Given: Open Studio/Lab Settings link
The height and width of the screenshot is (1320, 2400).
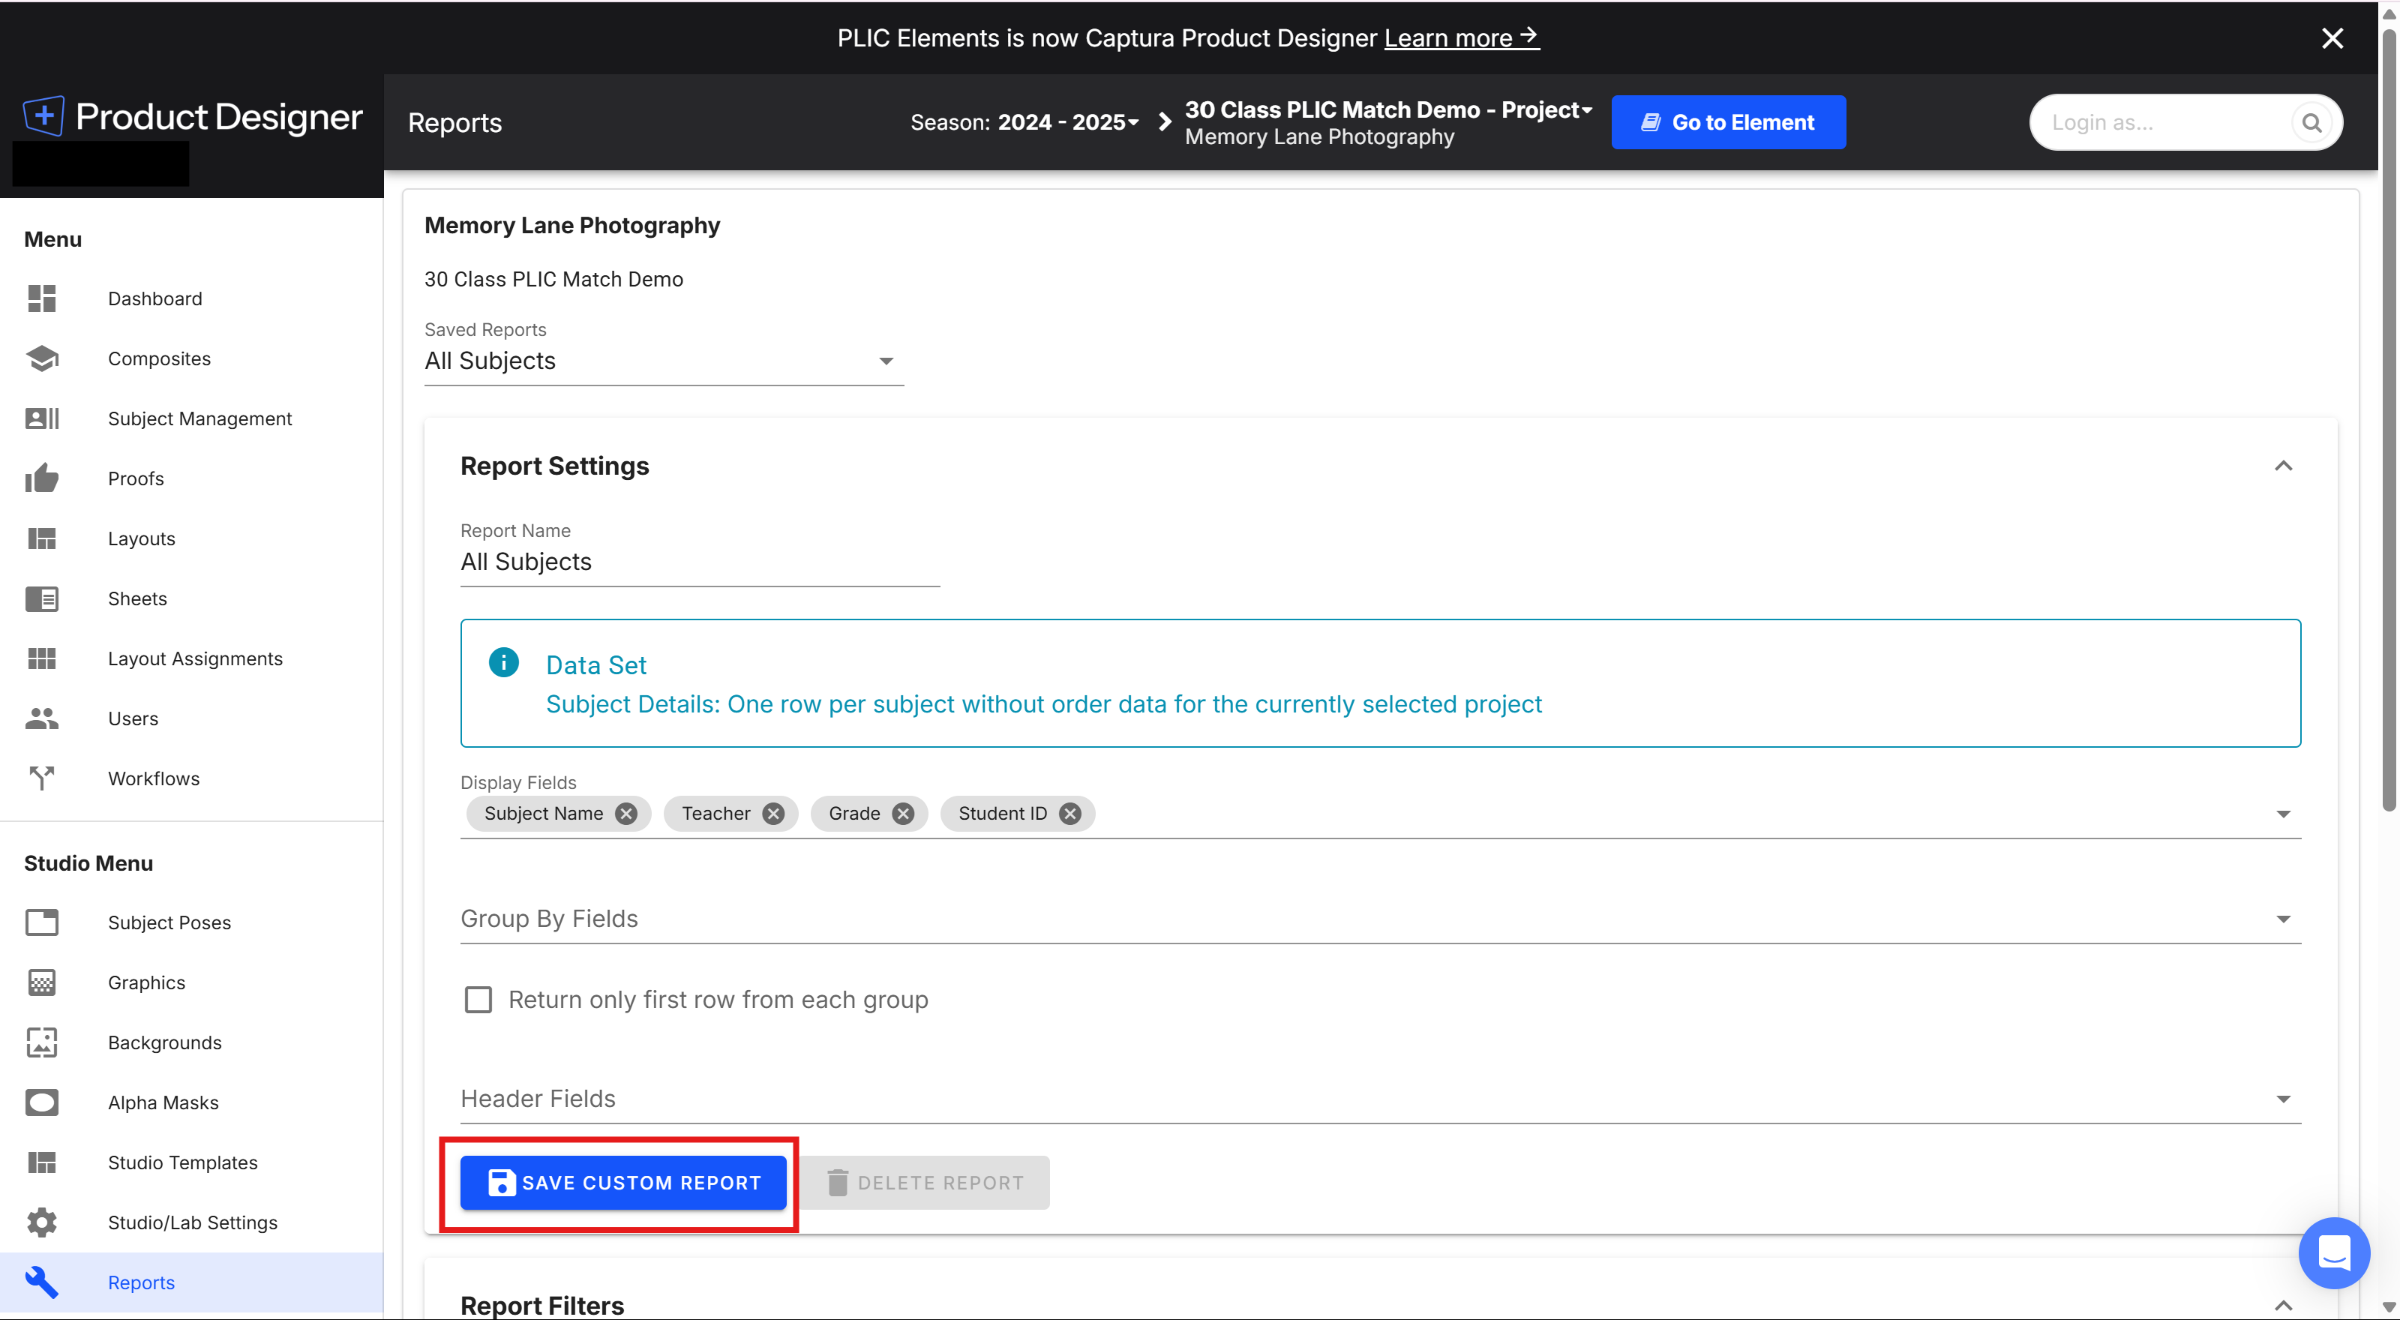Looking at the screenshot, I should click(193, 1222).
